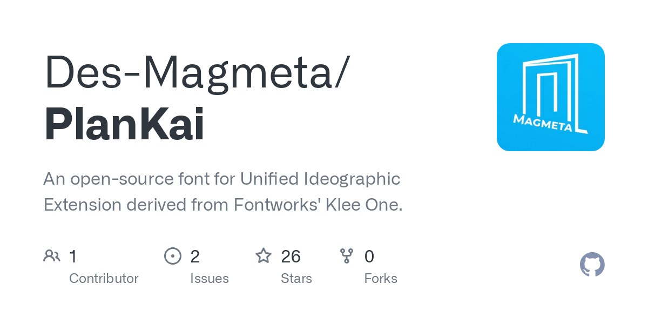Click the contributors people icon
Screen dimensions: 648x324
pos(52,256)
